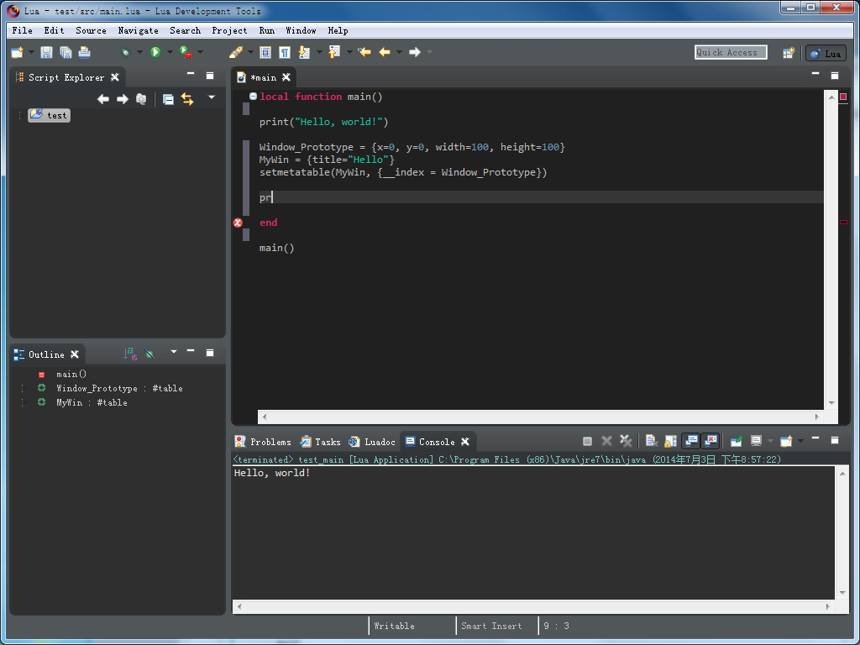Image resolution: width=860 pixels, height=645 pixels.
Task: Click the error marker beside the end line
Action: pos(238,223)
